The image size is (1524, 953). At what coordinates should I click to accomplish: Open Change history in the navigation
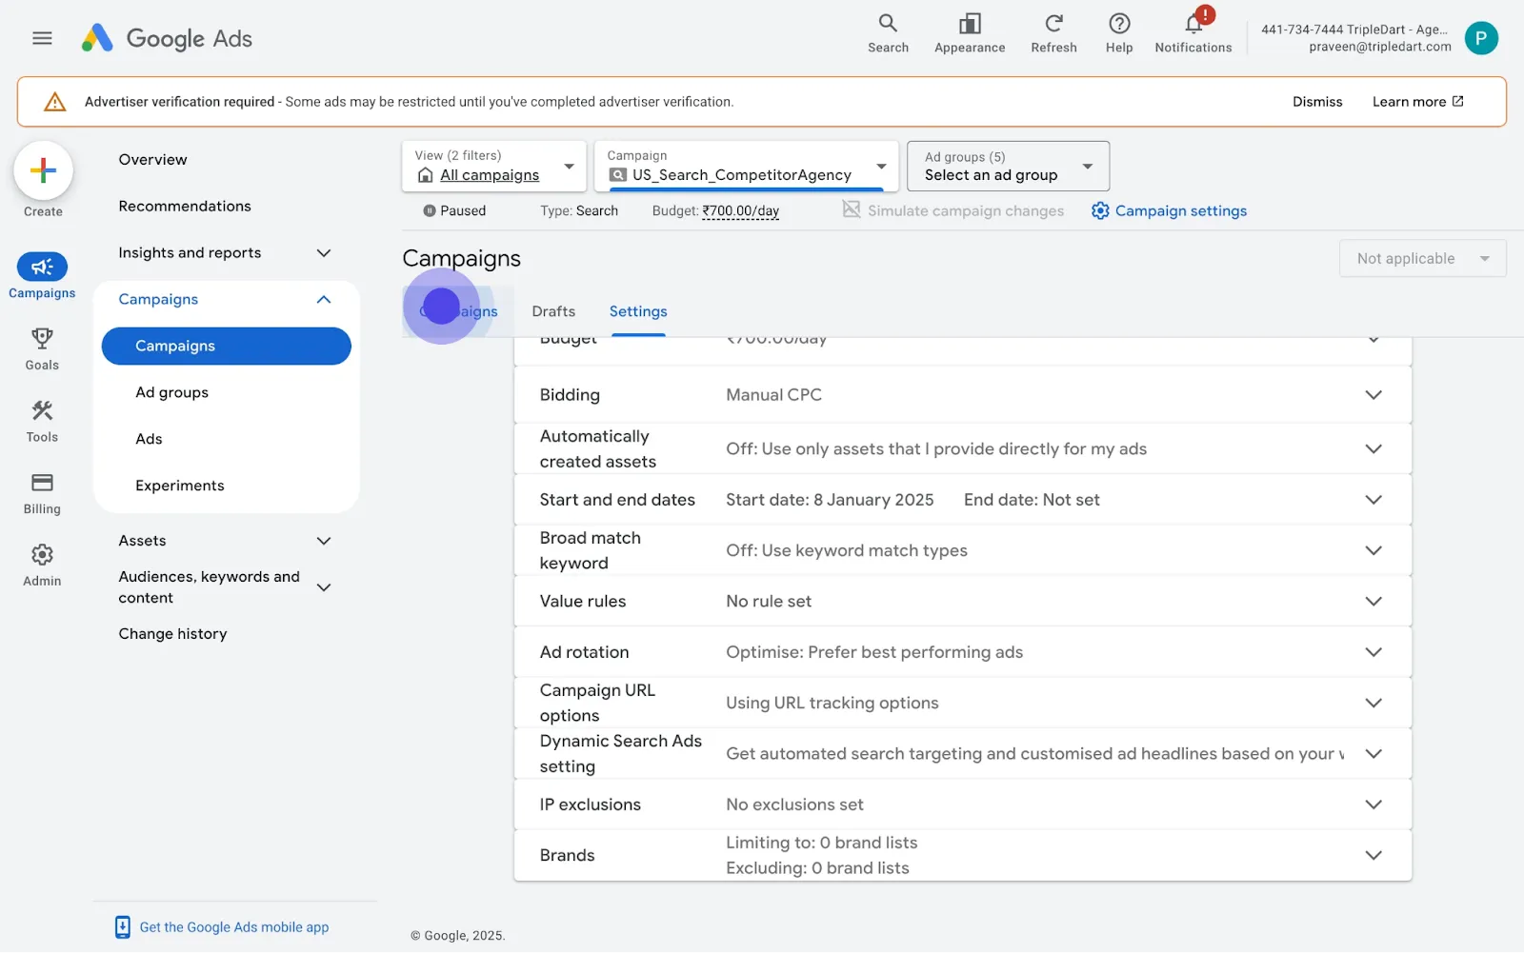172,634
